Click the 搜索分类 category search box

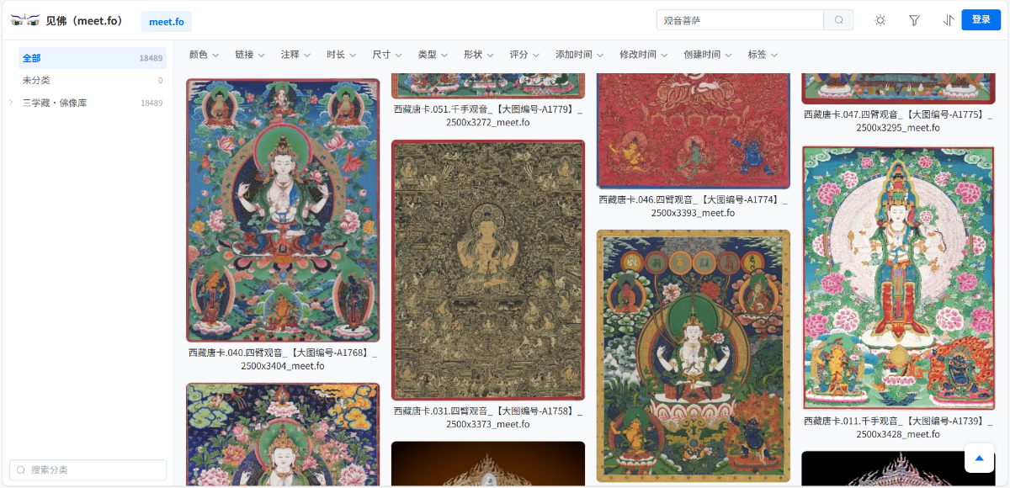click(88, 469)
